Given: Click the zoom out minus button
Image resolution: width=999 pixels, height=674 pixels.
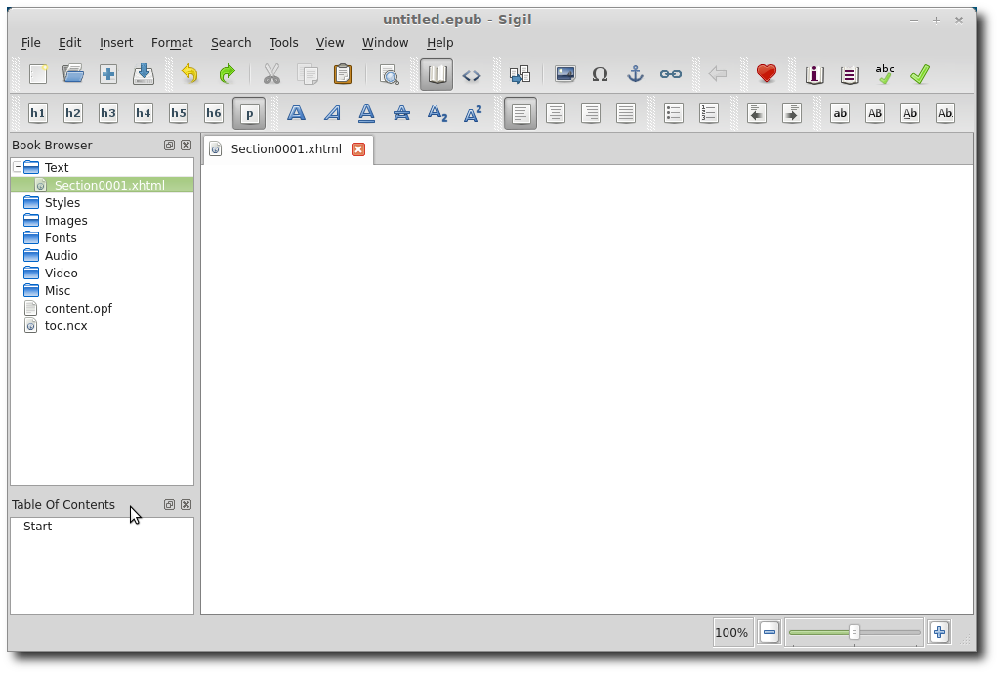Looking at the screenshot, I should (x=770, y=632).
